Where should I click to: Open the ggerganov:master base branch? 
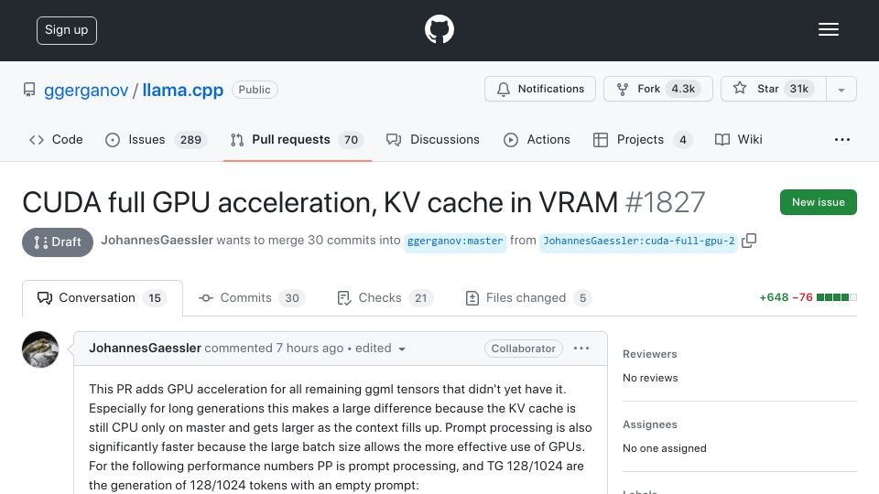(455, 242)
